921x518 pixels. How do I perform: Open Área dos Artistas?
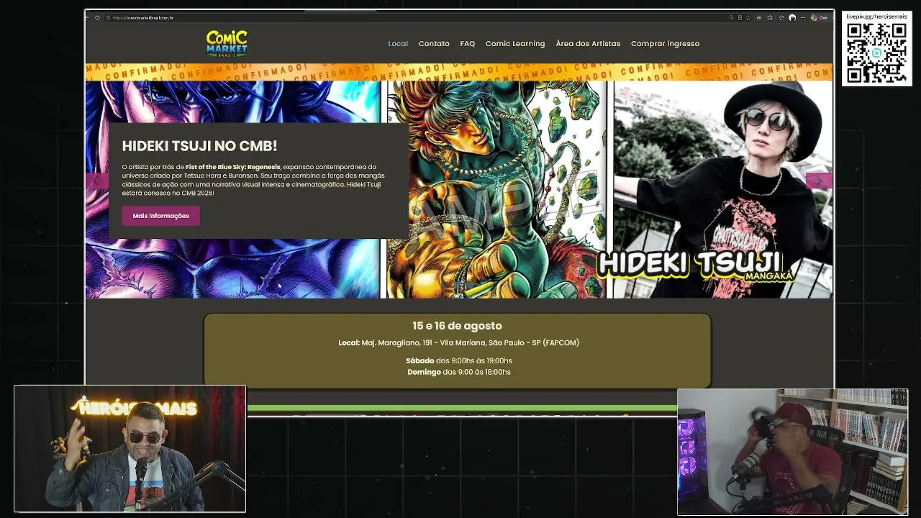click(x=588, y=44)
